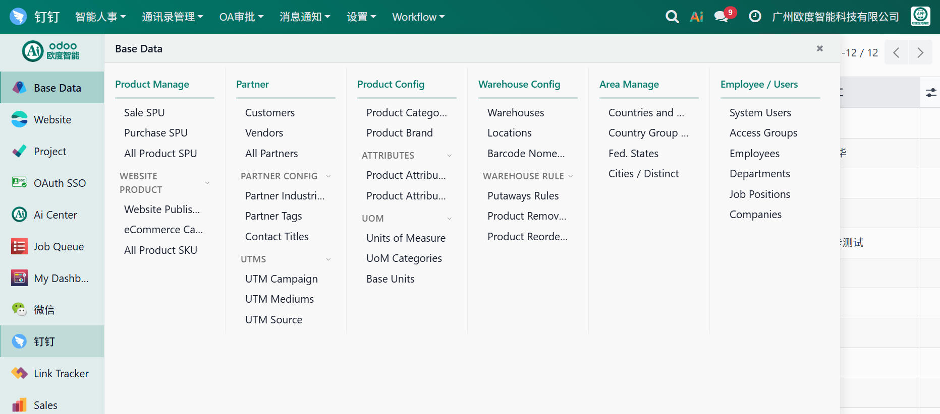
Task: Open System Users link
Action: [760, 112]
